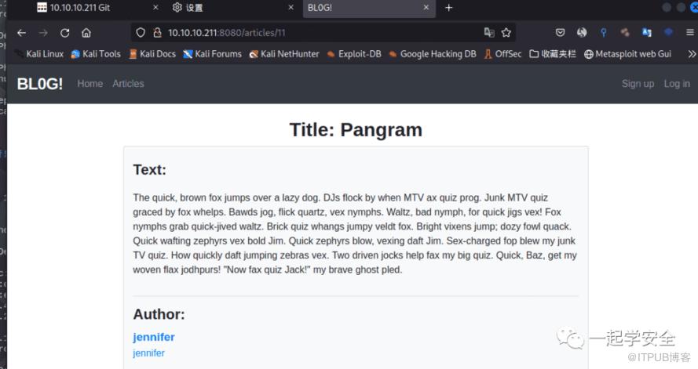The height and width of the screenshot is (369, 698).
Task: Open the Pocket save icon
Action: pos(560,32)
